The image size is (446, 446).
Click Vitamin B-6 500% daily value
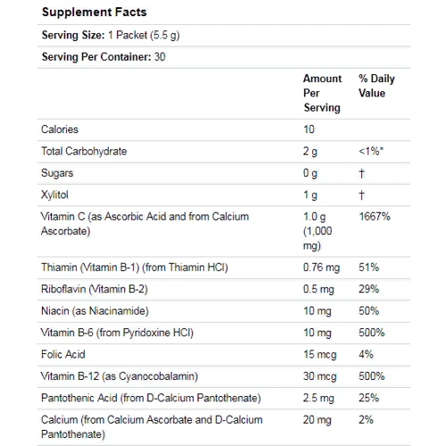372,333
